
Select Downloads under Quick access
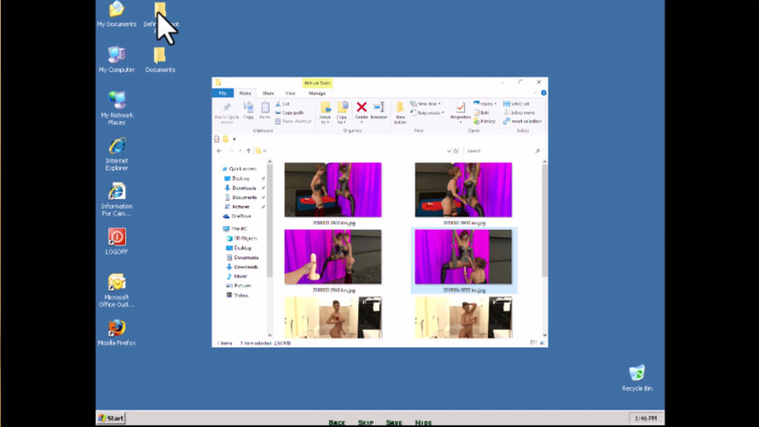click(x=240, y=188)
